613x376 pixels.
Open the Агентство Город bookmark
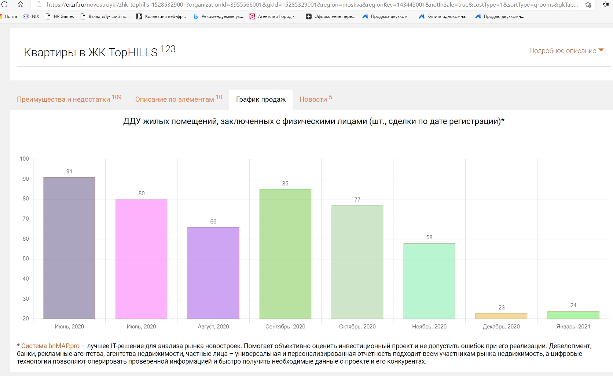tap(274, 16)
